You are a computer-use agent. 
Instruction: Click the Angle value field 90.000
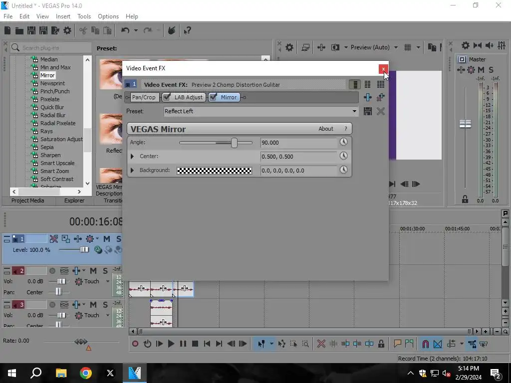pos(298,143)
